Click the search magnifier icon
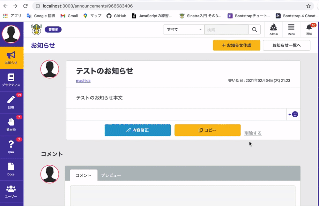319x206 pixels. point(254,29)
